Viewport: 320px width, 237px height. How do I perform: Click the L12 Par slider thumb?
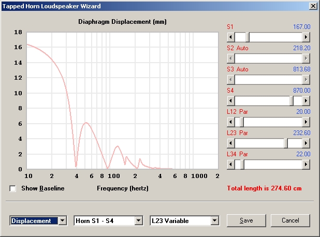coord(242,122)
